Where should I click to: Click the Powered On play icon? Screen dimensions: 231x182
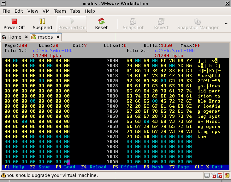72,21
